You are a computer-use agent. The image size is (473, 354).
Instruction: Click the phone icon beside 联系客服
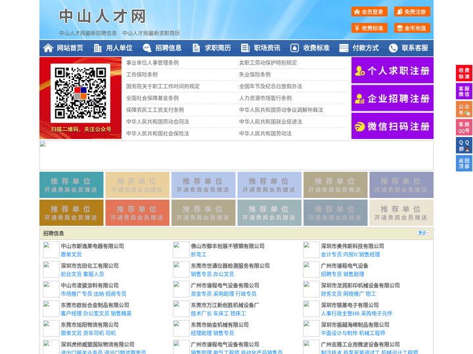[x=393, y=48]
